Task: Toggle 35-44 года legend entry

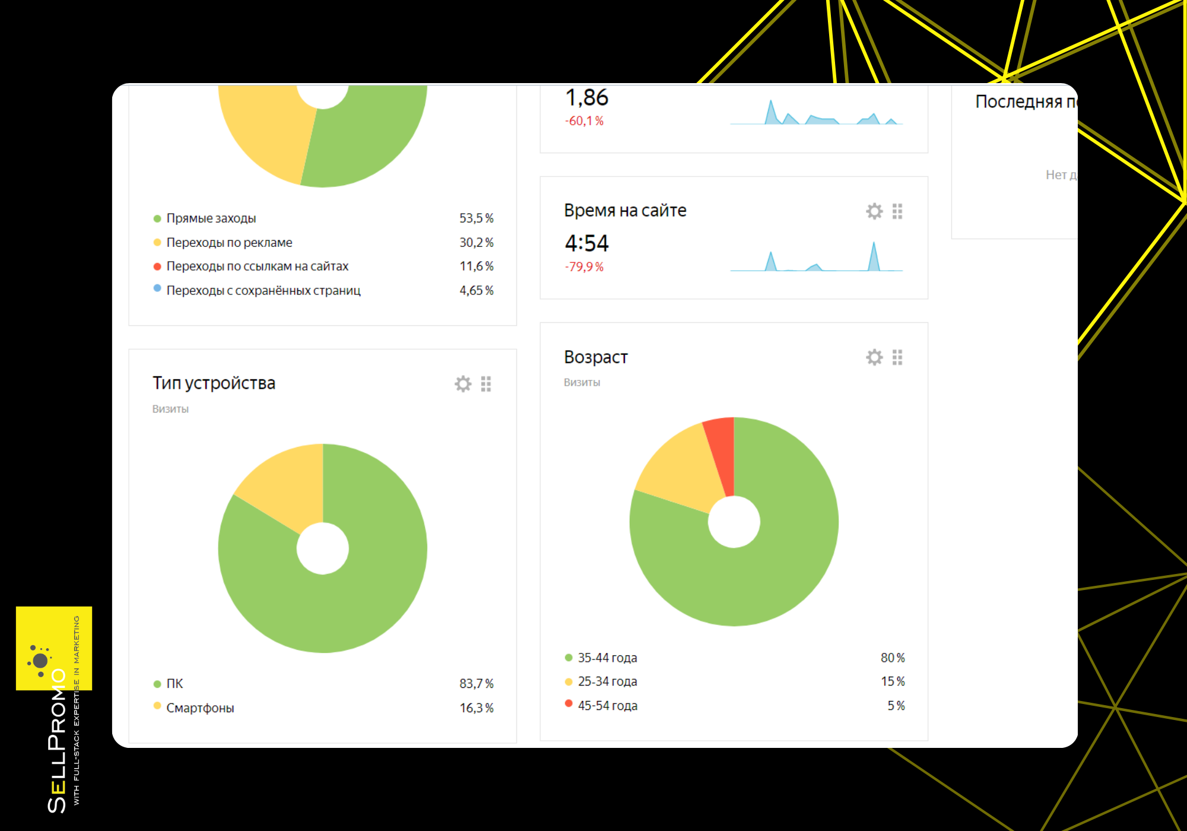Action: click(607, 658)
